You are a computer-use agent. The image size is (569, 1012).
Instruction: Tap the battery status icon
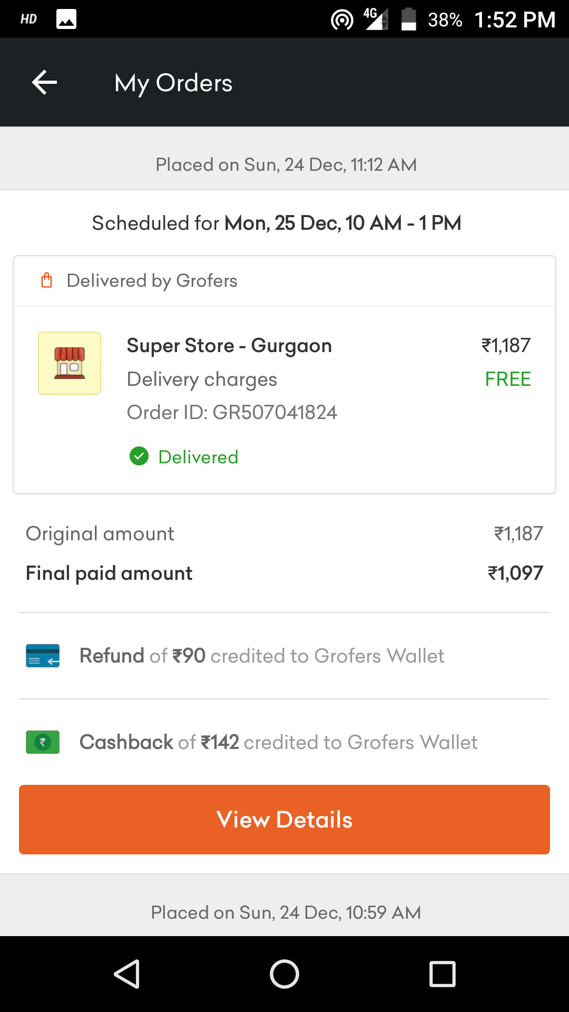point(408,20)
